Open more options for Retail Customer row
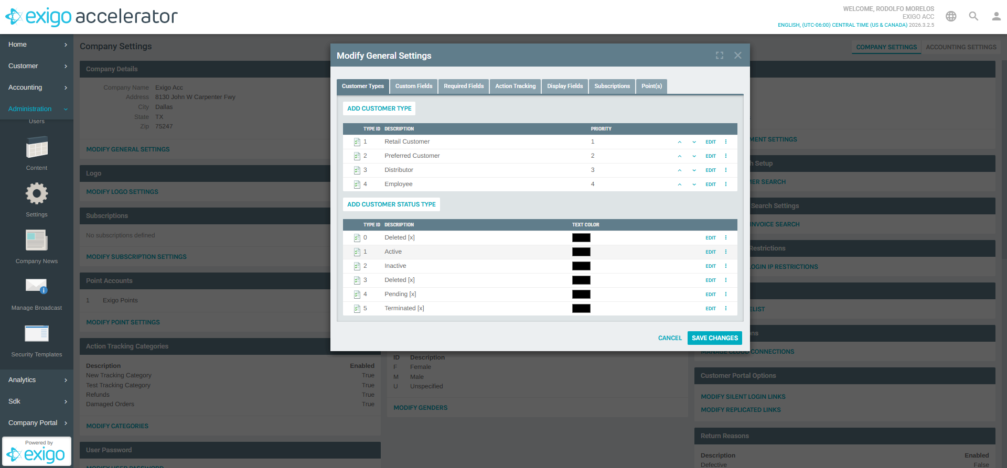1007x468 pixels. click(x=726, y=142)
